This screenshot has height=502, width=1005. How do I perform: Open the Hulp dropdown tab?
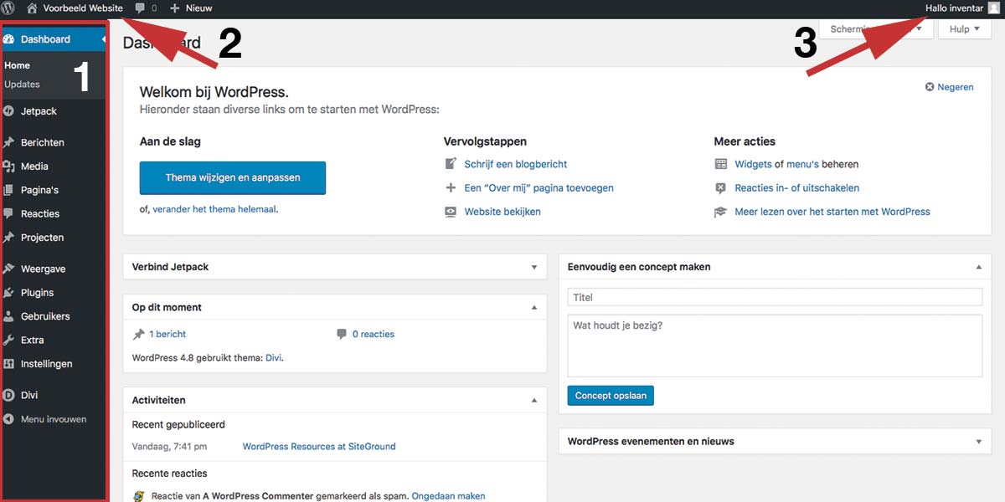pos(965,29)
